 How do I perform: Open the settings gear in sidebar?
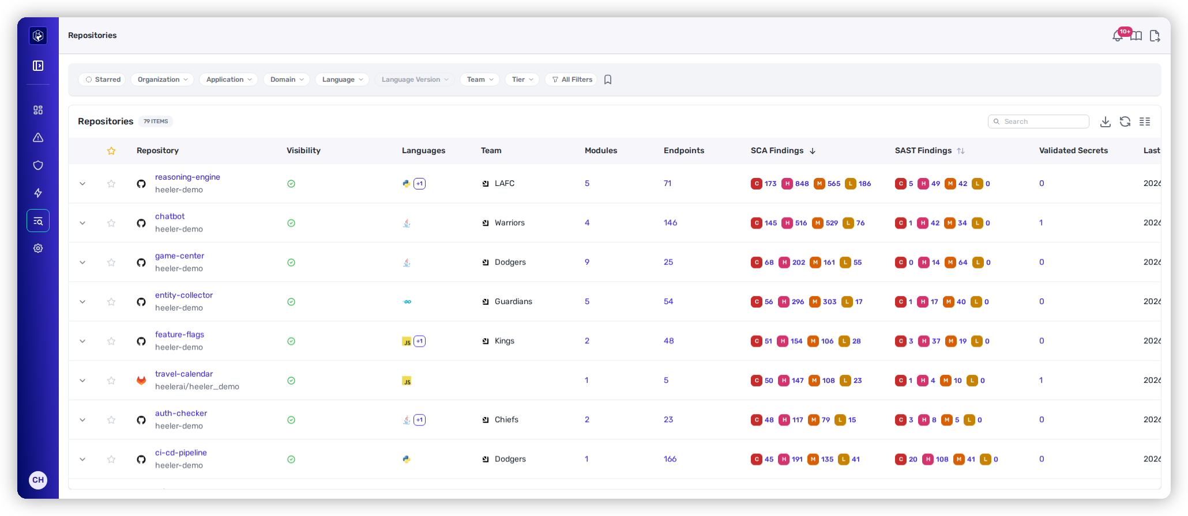click(x=38, y=248)
